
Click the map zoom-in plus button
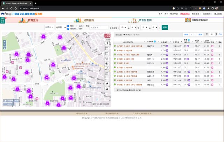click(x=4, y=42)
